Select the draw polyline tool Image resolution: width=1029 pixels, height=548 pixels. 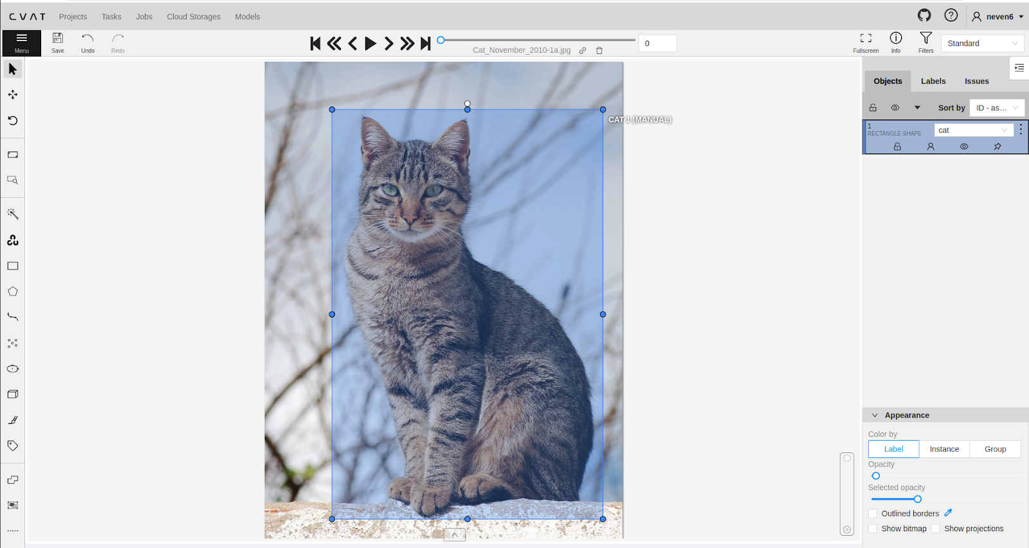coord(13,317)
